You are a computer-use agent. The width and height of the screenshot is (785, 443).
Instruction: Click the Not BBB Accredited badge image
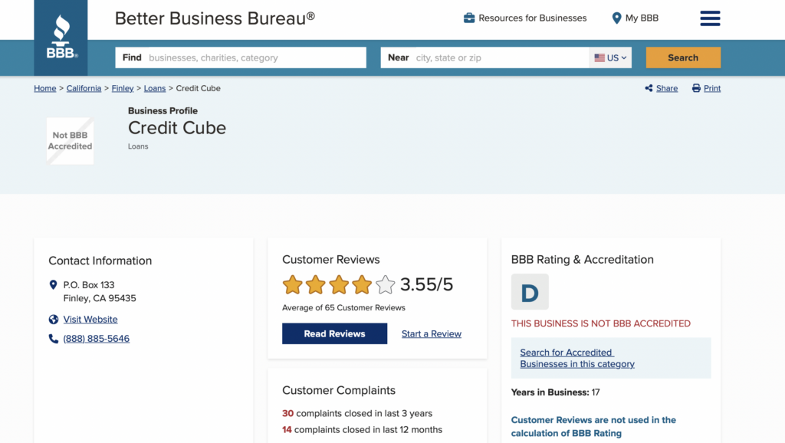[x=70, y=141]
